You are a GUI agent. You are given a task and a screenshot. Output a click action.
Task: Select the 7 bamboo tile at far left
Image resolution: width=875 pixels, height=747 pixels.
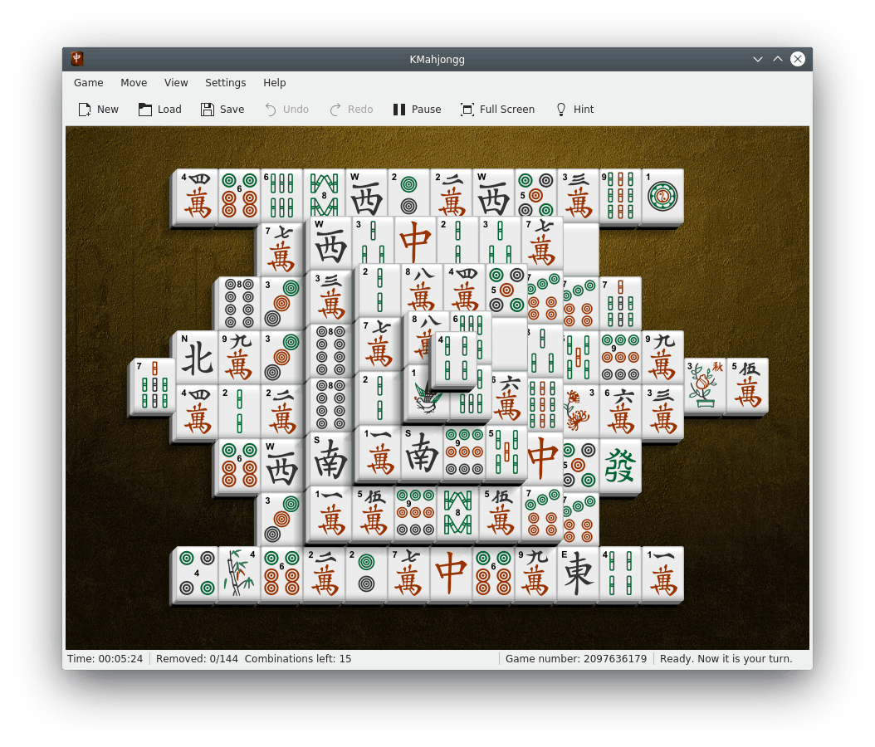pos(153,384)
